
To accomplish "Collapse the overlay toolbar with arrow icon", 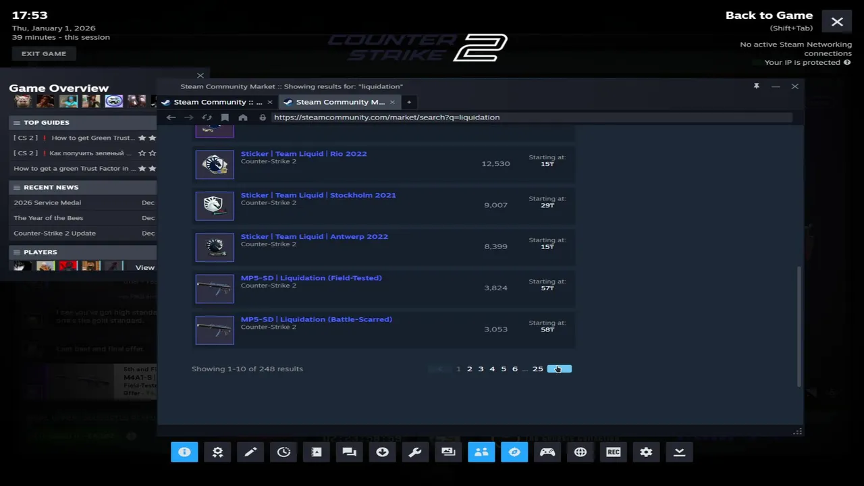I will (x=679, y=452).
